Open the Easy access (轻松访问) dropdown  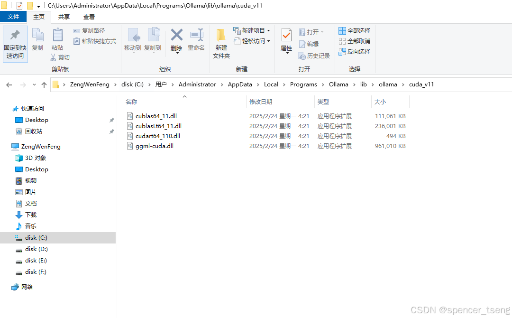coord(252,41)
